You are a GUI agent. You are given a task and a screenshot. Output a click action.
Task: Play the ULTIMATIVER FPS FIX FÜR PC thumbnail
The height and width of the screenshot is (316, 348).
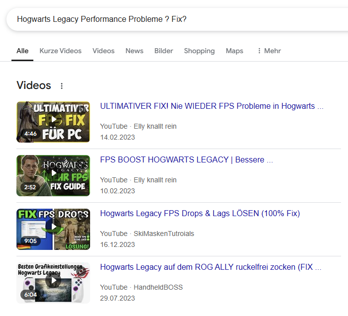tap(53, 122)
